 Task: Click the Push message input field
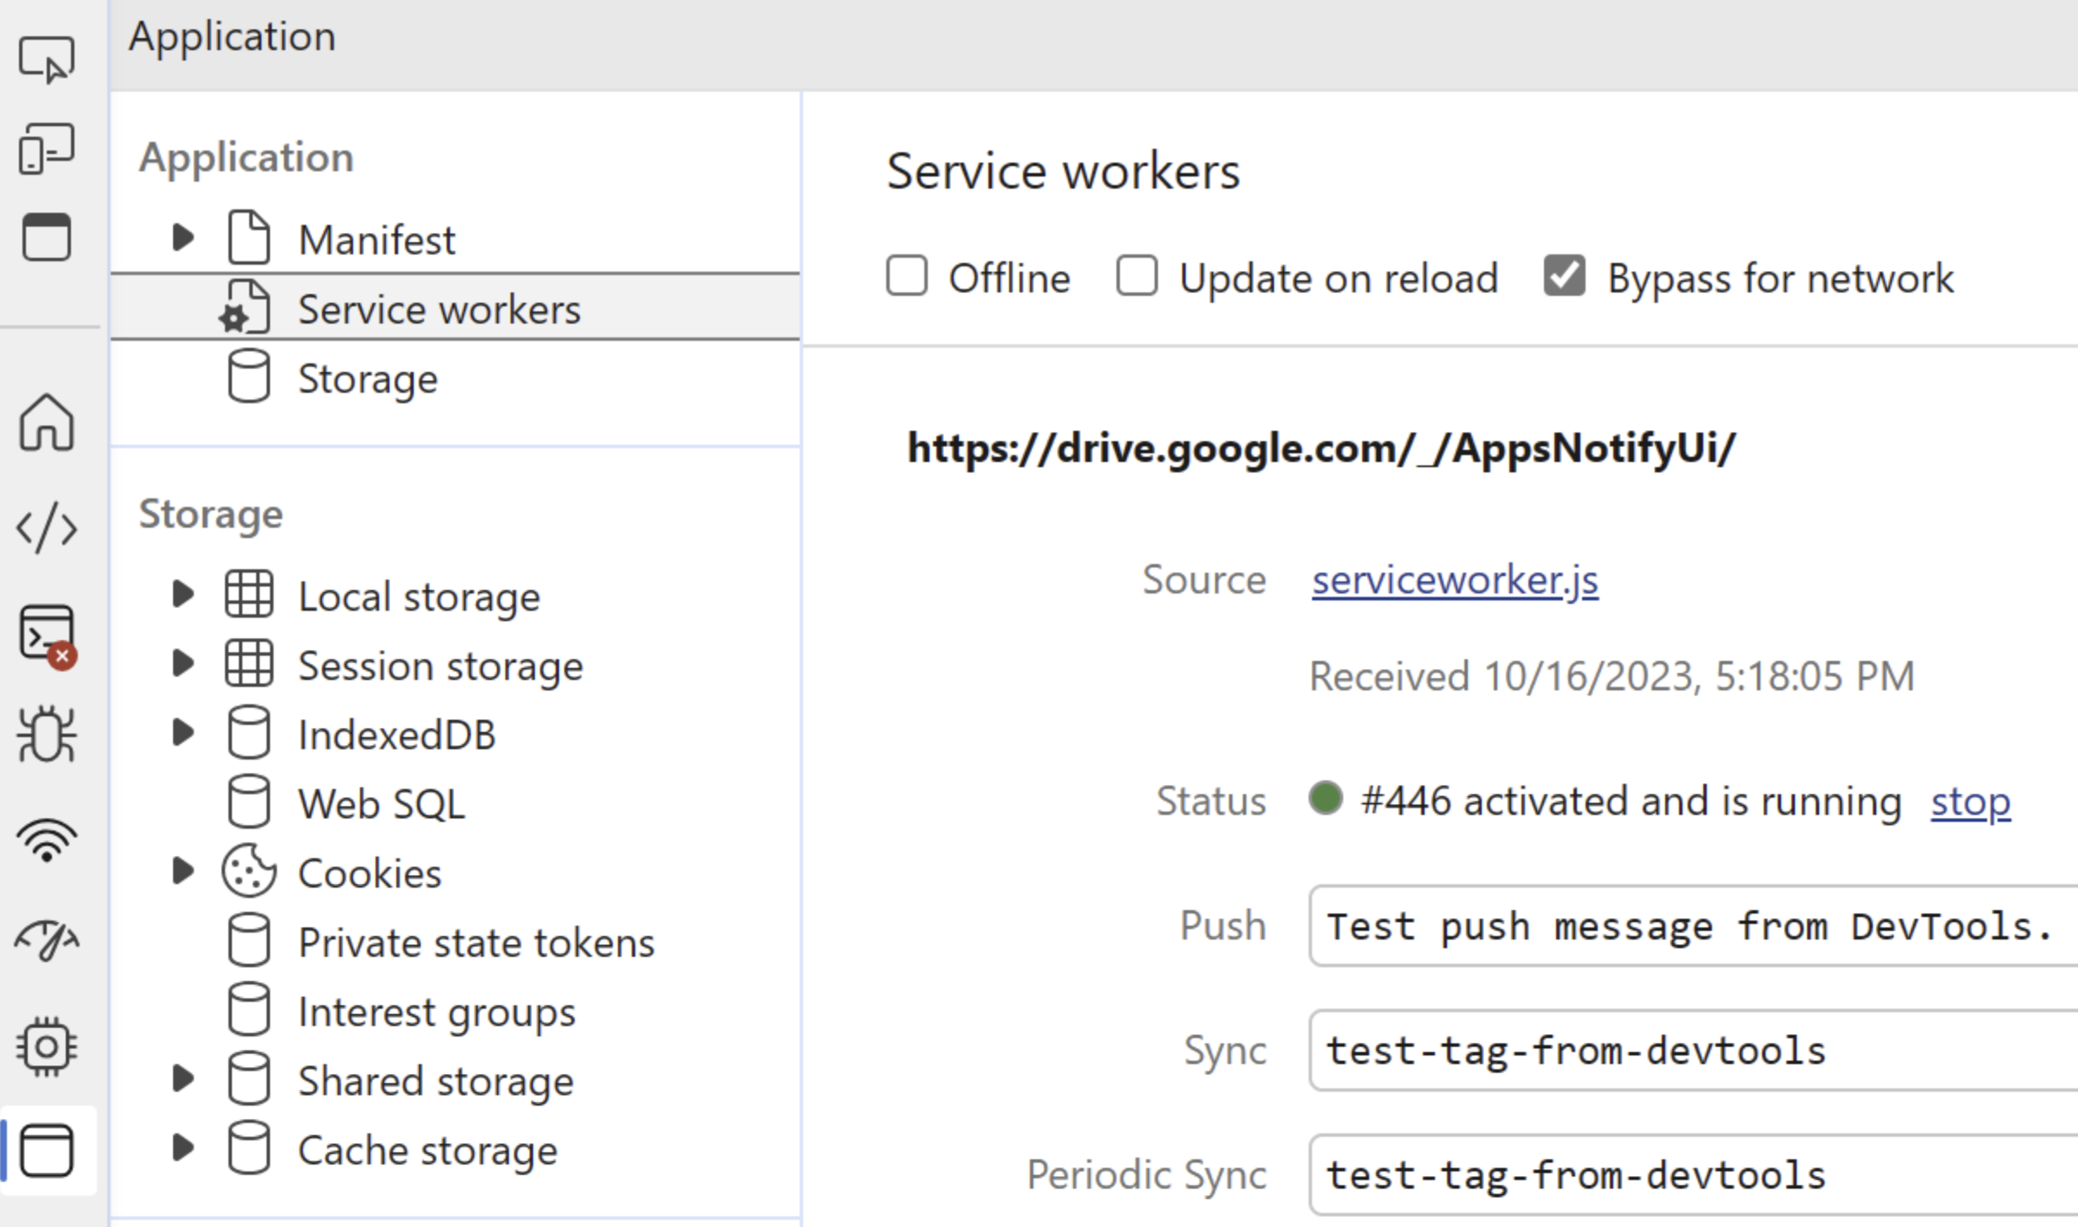click(x=1688, y=927)
